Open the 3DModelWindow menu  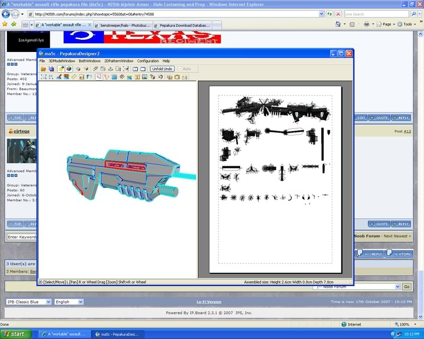[x=62, y=61]
